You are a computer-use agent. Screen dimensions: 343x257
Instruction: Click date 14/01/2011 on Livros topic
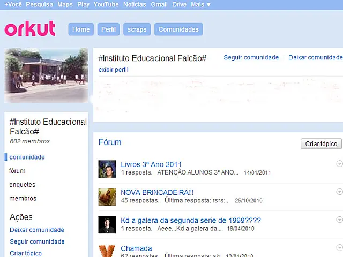click(257, 172)
